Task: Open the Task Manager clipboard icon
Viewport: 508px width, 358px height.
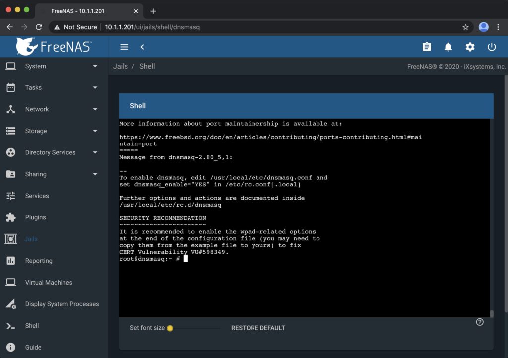Action: point(427,47)
